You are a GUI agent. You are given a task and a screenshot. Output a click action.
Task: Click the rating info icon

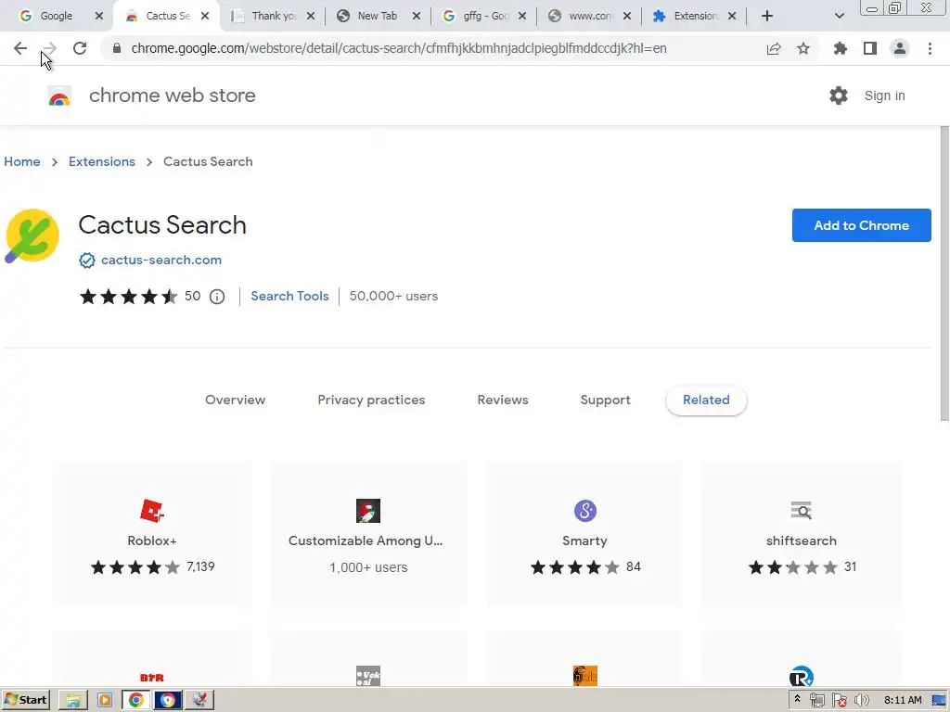pos(217,297)
